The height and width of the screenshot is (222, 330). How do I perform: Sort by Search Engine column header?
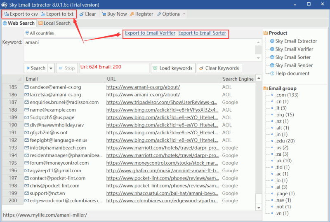tap(238, 79)
